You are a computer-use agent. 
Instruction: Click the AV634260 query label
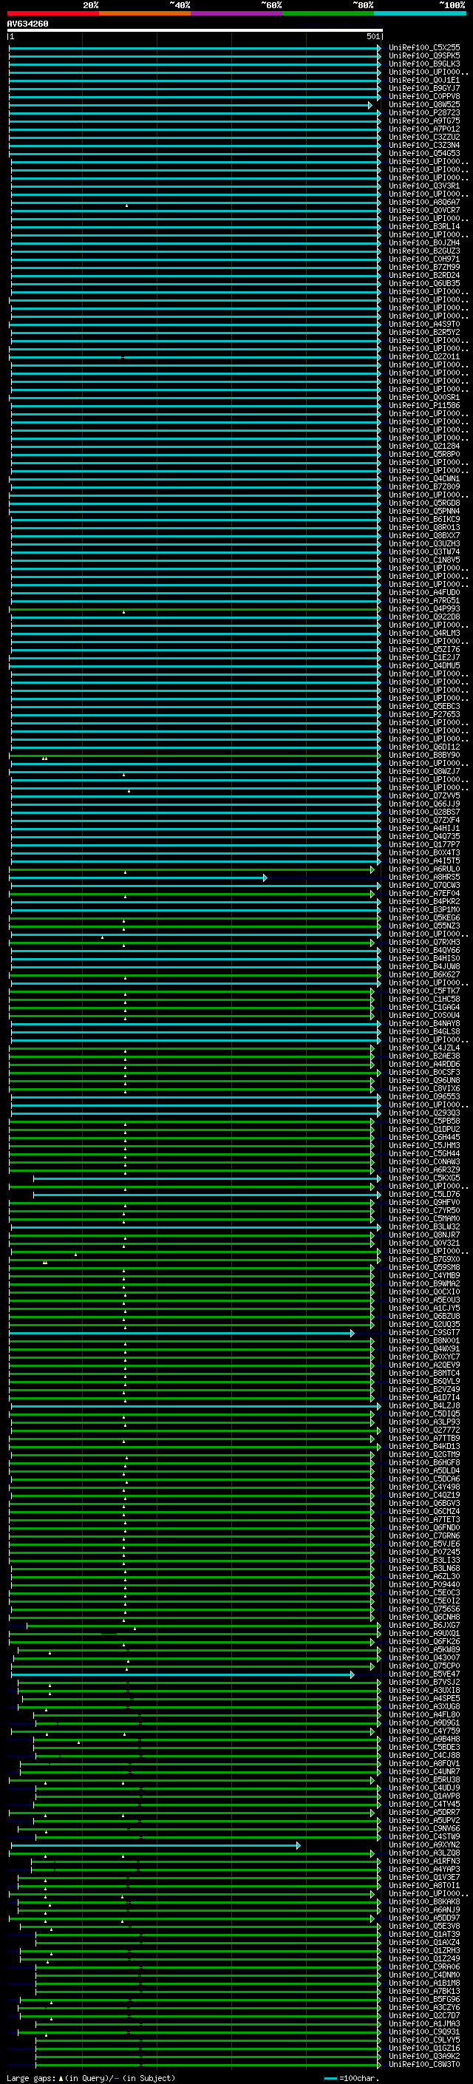[x=27, y=24]
